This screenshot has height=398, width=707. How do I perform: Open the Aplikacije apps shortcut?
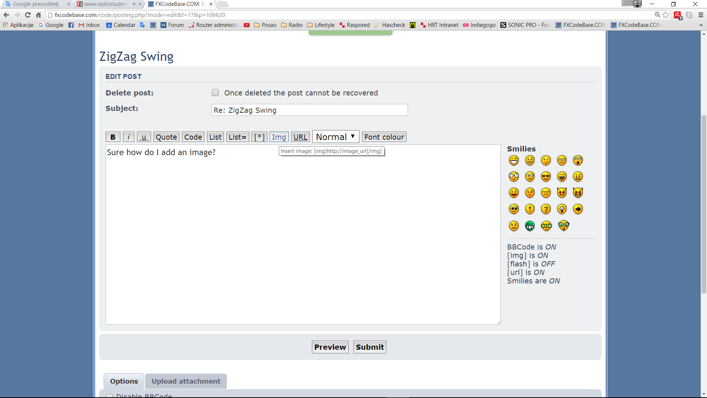(18, 25)
